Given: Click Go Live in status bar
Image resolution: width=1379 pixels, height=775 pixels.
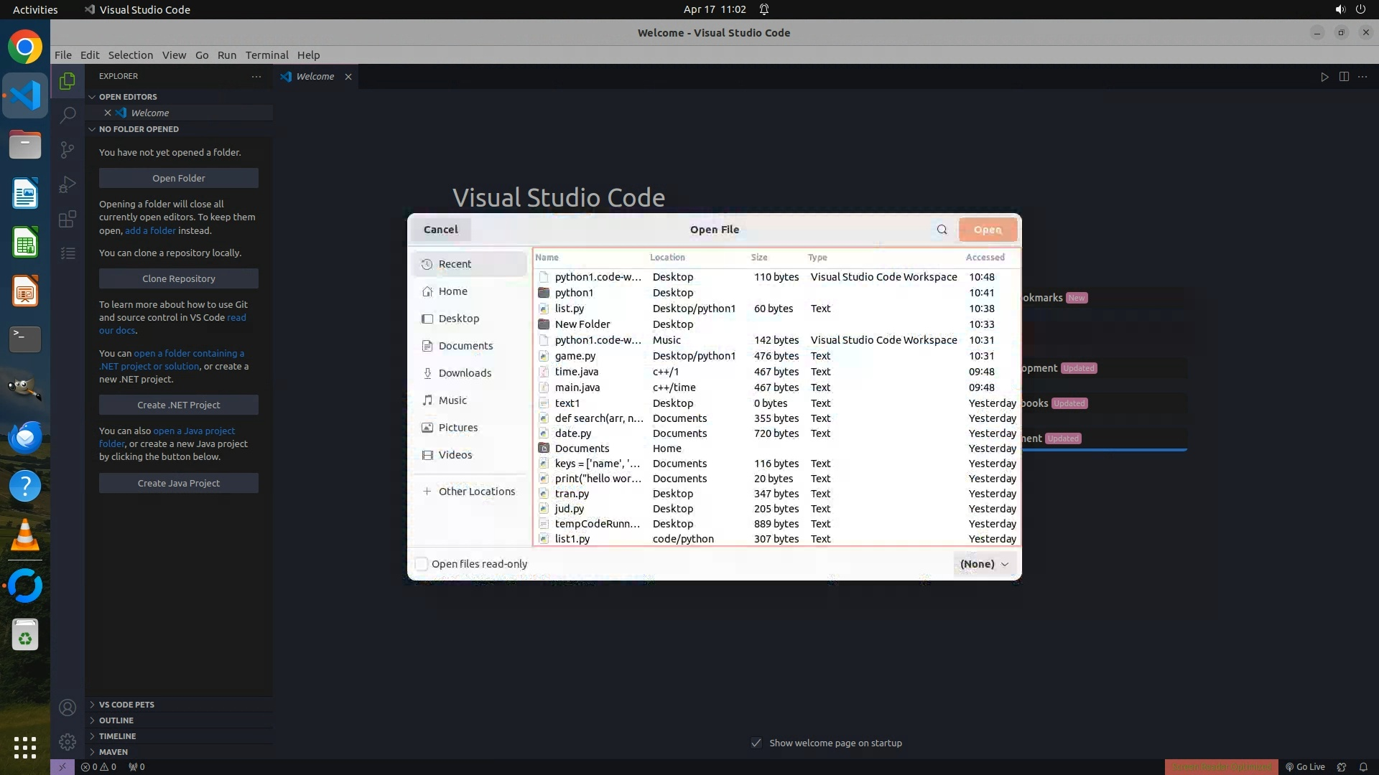Looking at the screenshot, I should pyautogui.click(x=1305, y=766).
